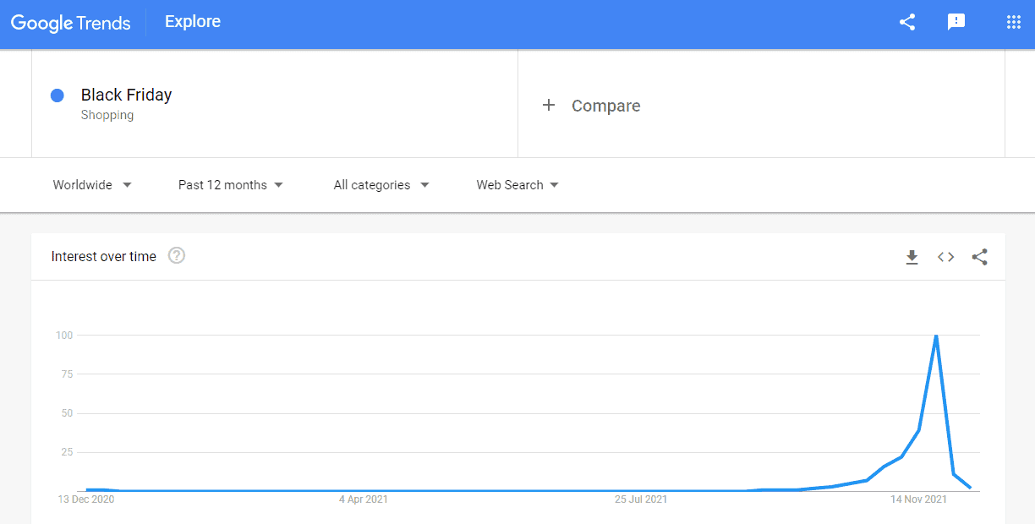1035x524 pixels.
Task: Open the Google apps grid icon
Action: [1014, 23]
